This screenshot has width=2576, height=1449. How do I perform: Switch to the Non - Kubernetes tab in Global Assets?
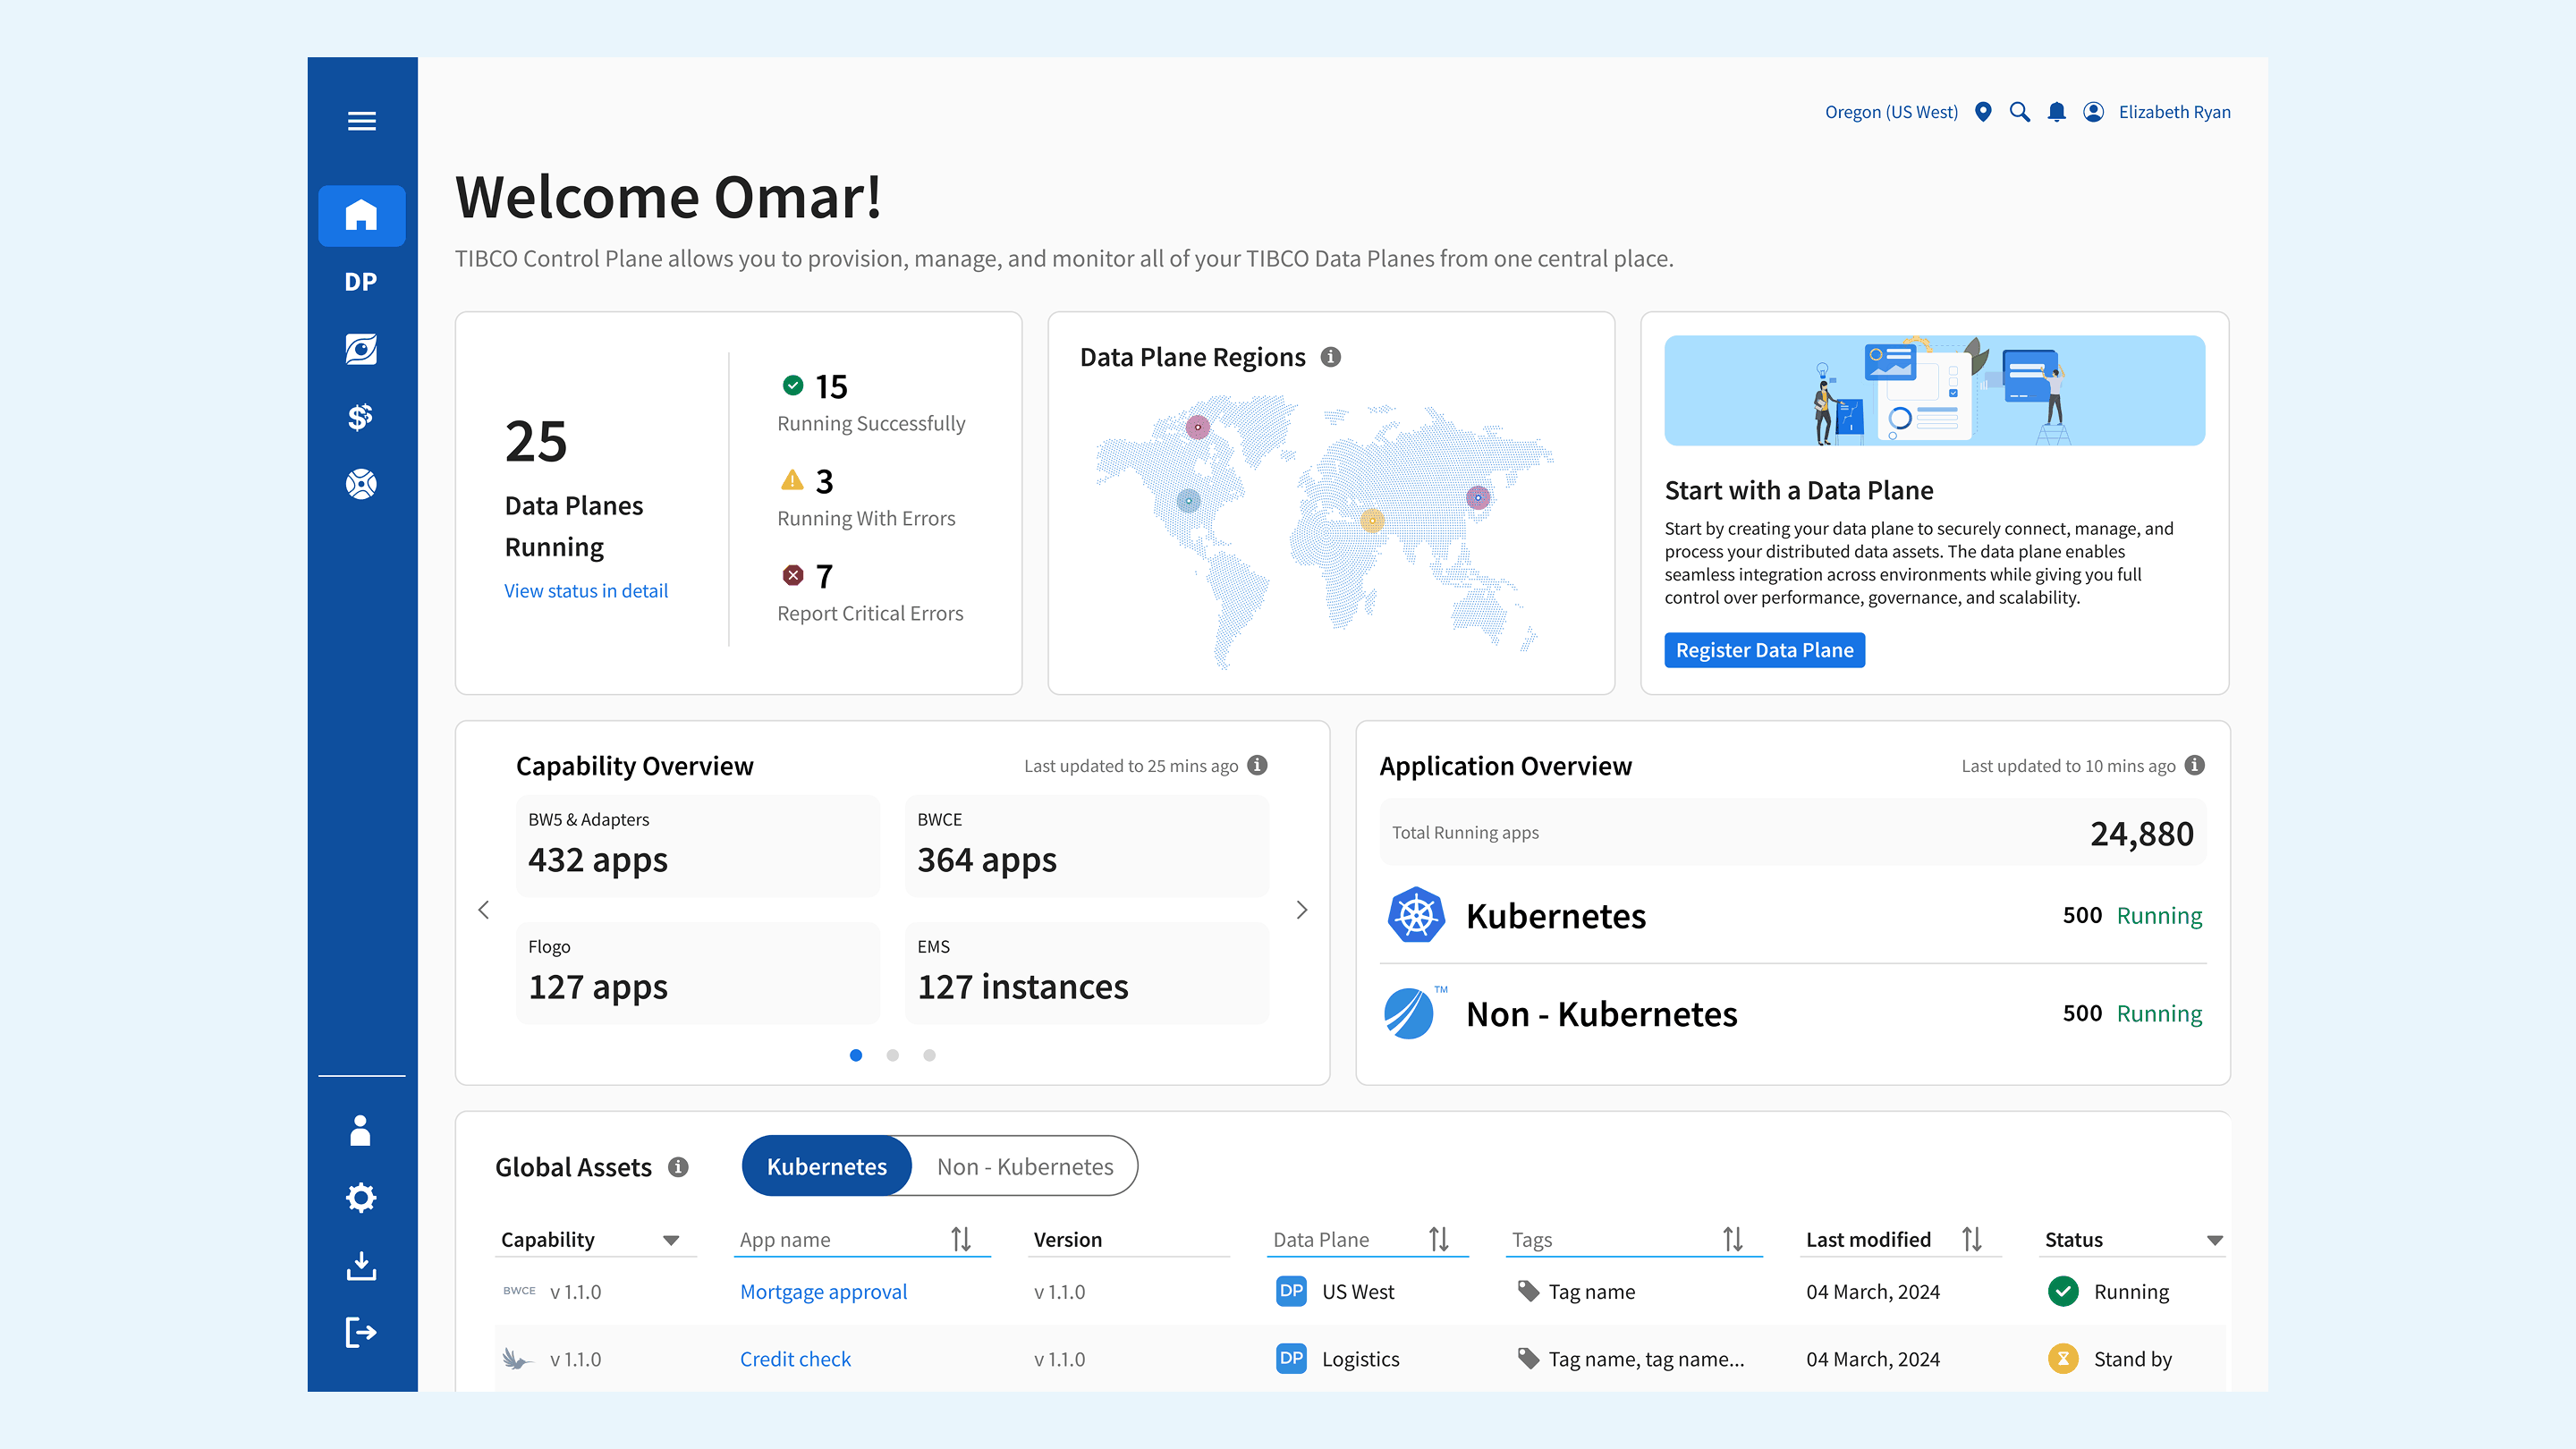1024,1166
